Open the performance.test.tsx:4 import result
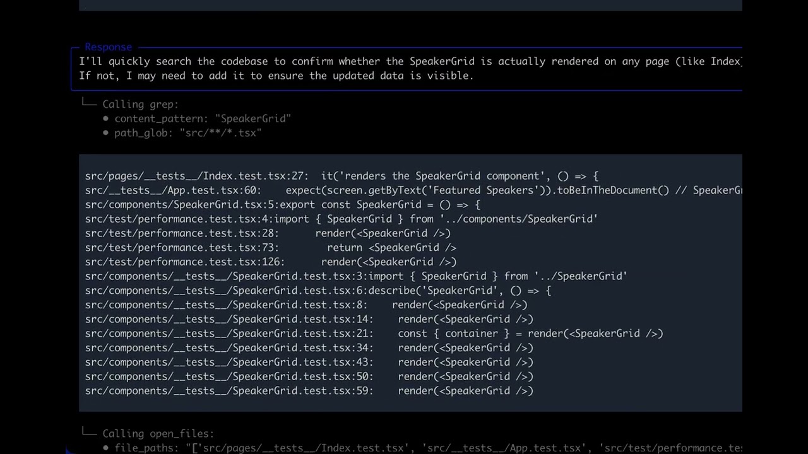This screenshot has width=808, height=454. pyautogui.click(x=342, y=219)
